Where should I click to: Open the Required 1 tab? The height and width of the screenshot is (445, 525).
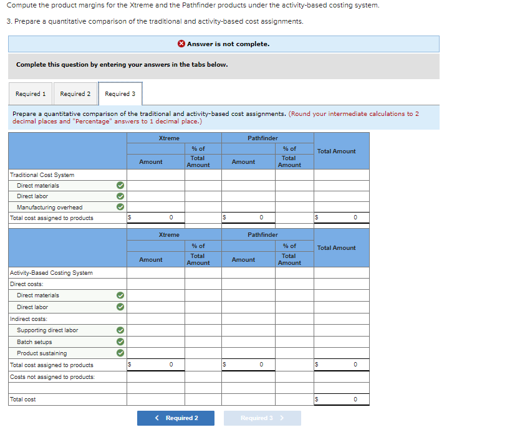[31, 93]
